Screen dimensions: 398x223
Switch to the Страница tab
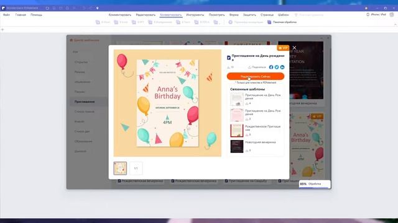click(267, 15)
